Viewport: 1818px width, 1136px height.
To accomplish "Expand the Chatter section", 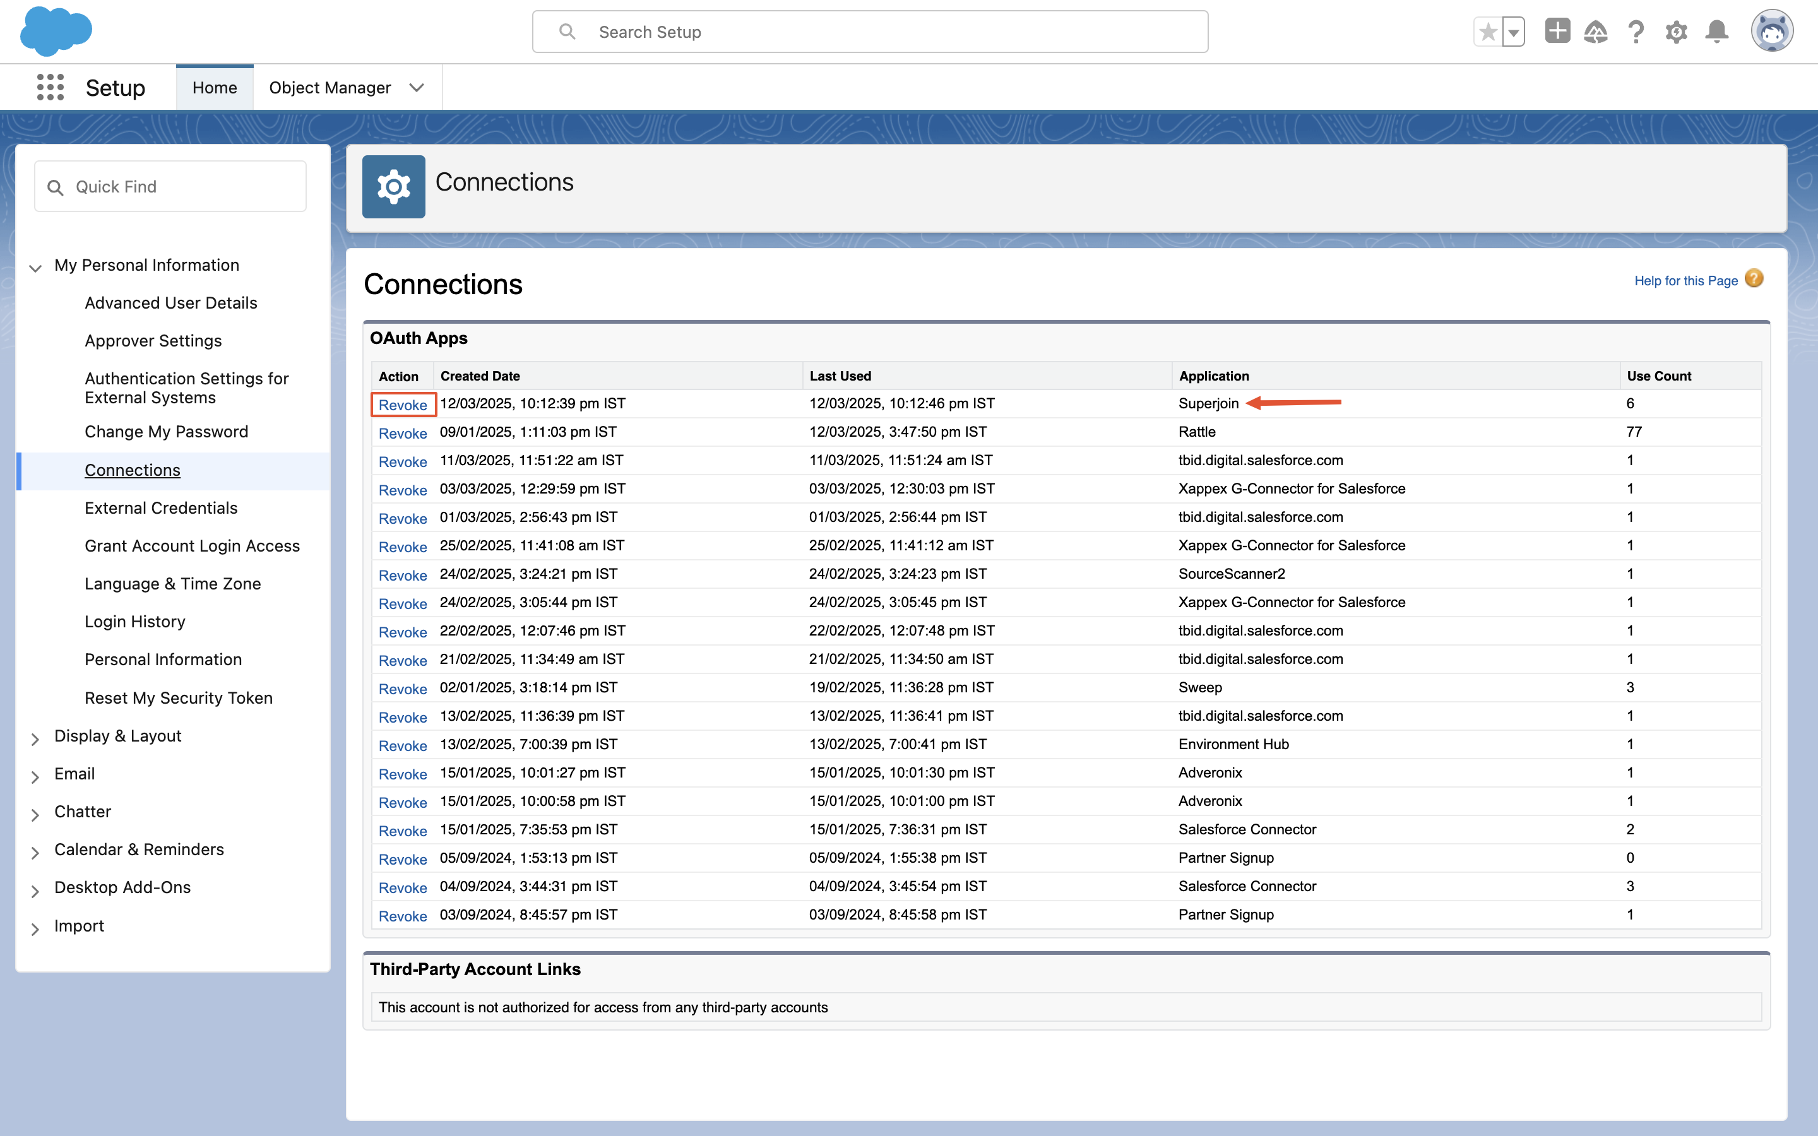I will click(35, 814).
